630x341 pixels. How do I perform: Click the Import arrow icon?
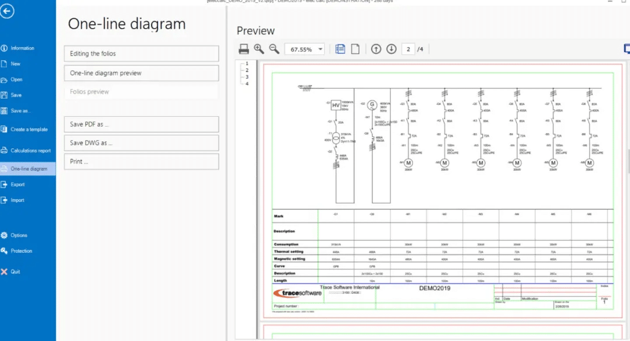tap(4, 200)
